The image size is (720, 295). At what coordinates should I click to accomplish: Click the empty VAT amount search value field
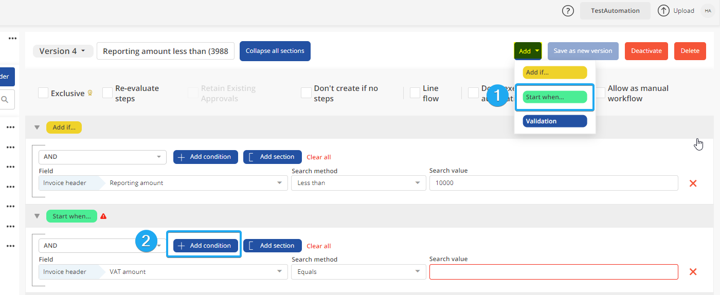click(x=553, y=272)
